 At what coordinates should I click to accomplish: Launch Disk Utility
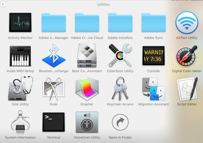20,88
